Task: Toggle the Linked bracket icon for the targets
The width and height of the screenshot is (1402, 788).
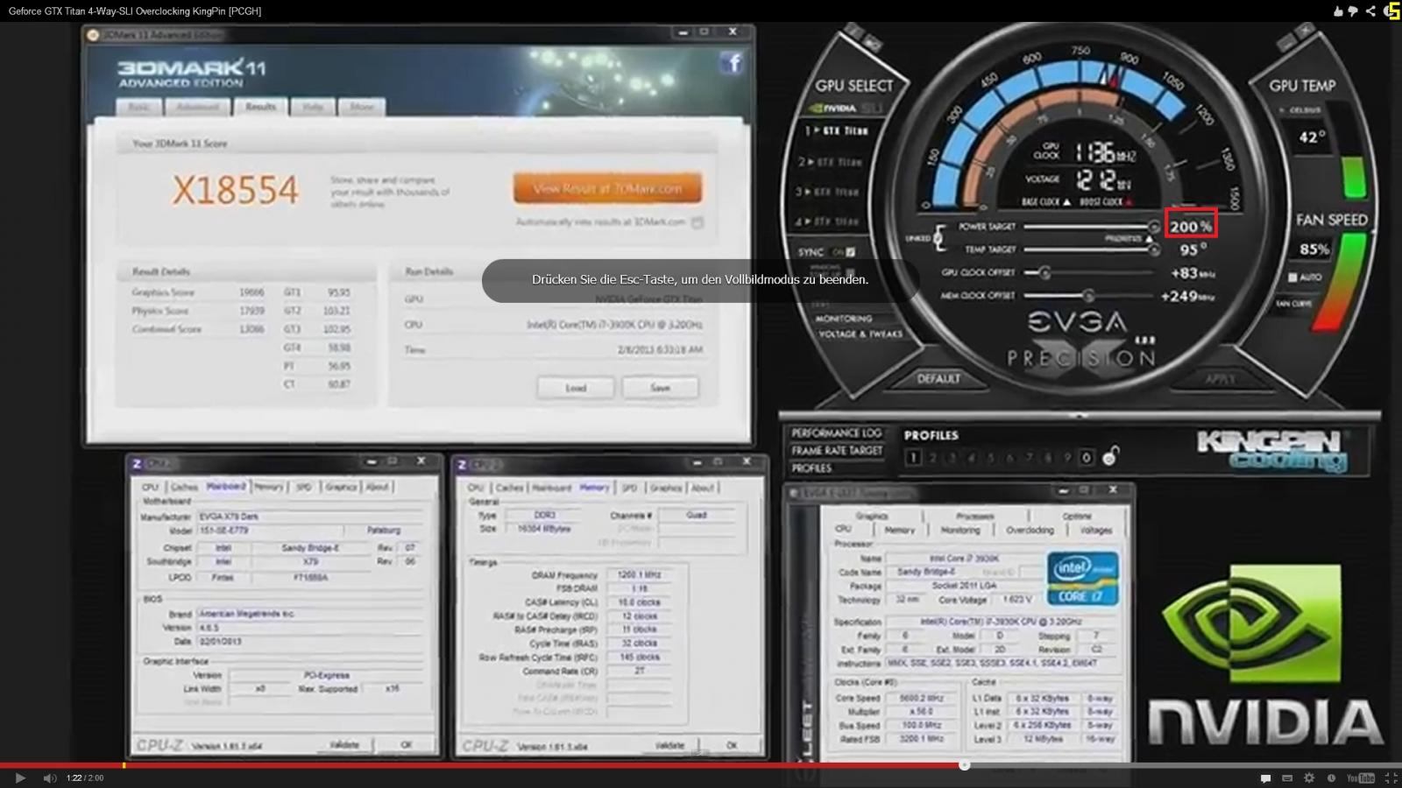Action: pyautogui.click(x=938, y=237)
